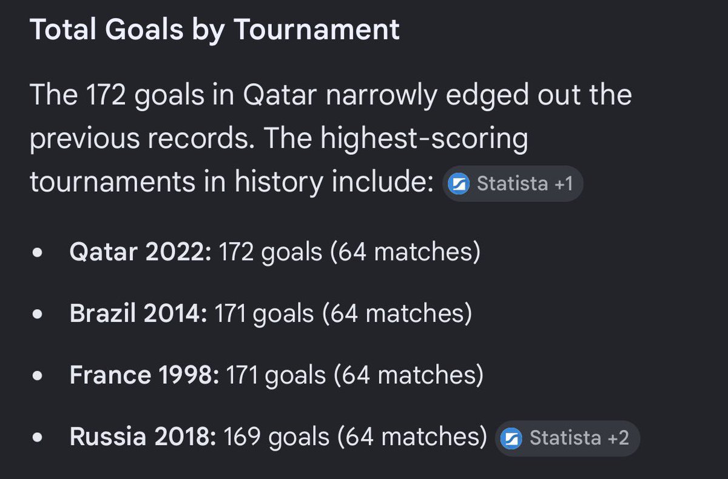
Task: Click the phrase "tournaments in history include:"
Action: pyautogui.click(x=232, y=183)
